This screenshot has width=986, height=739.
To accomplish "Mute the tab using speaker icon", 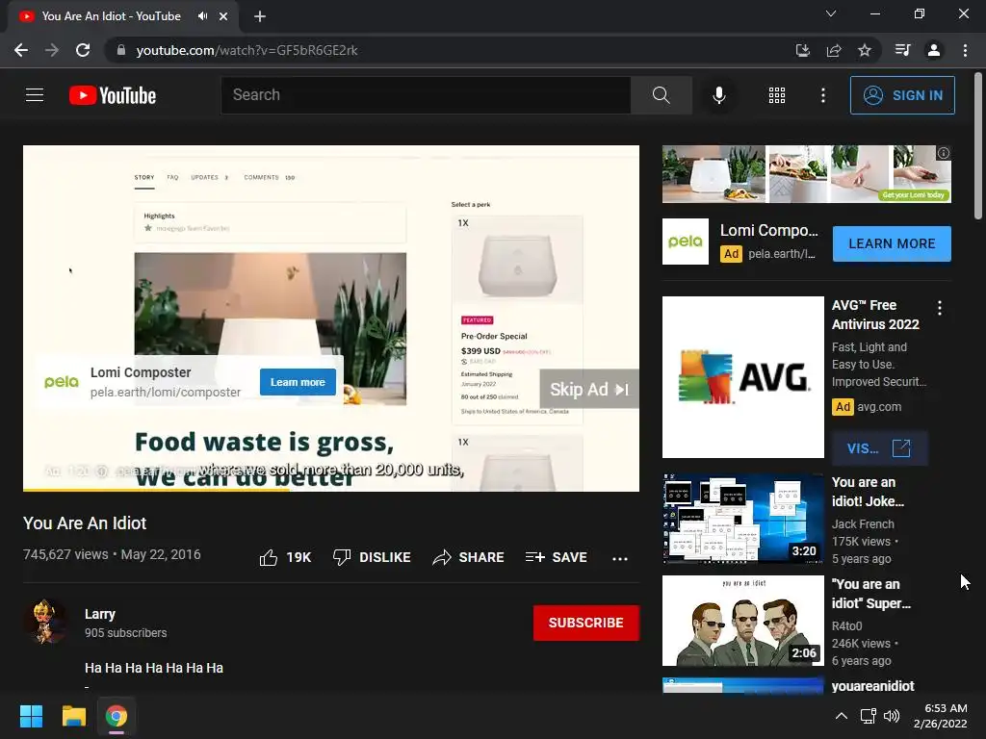I will pyautogui.click(x=202, y=16).
